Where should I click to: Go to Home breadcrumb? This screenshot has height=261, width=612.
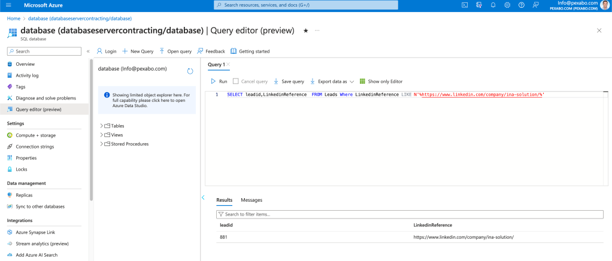pos(14,19)
